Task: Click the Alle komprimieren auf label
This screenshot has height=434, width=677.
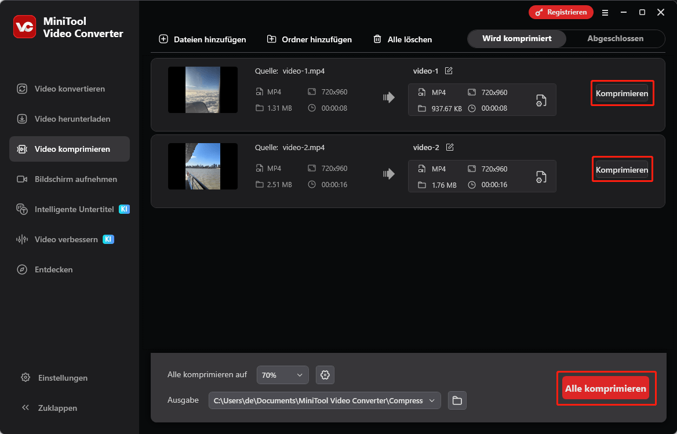Action: point(208,374)
